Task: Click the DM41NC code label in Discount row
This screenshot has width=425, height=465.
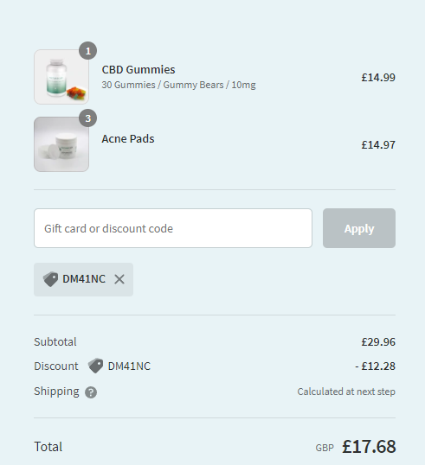Action: coord(129,366)
